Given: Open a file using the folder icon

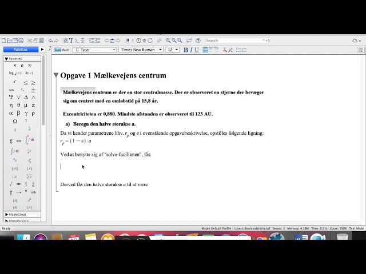Looking at the screenshot, I should pyautogui.click(x=9, y=41).
